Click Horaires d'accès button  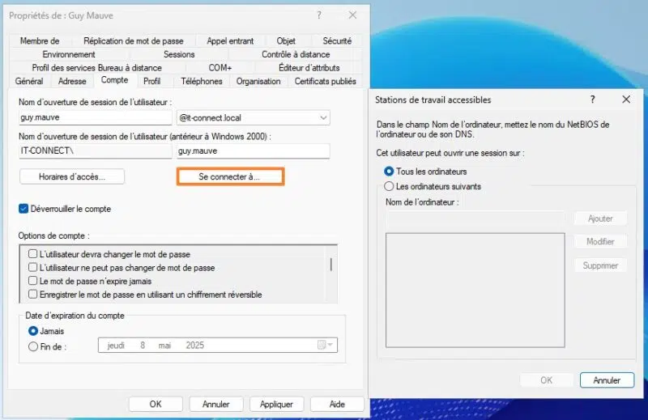pos(72,176)
